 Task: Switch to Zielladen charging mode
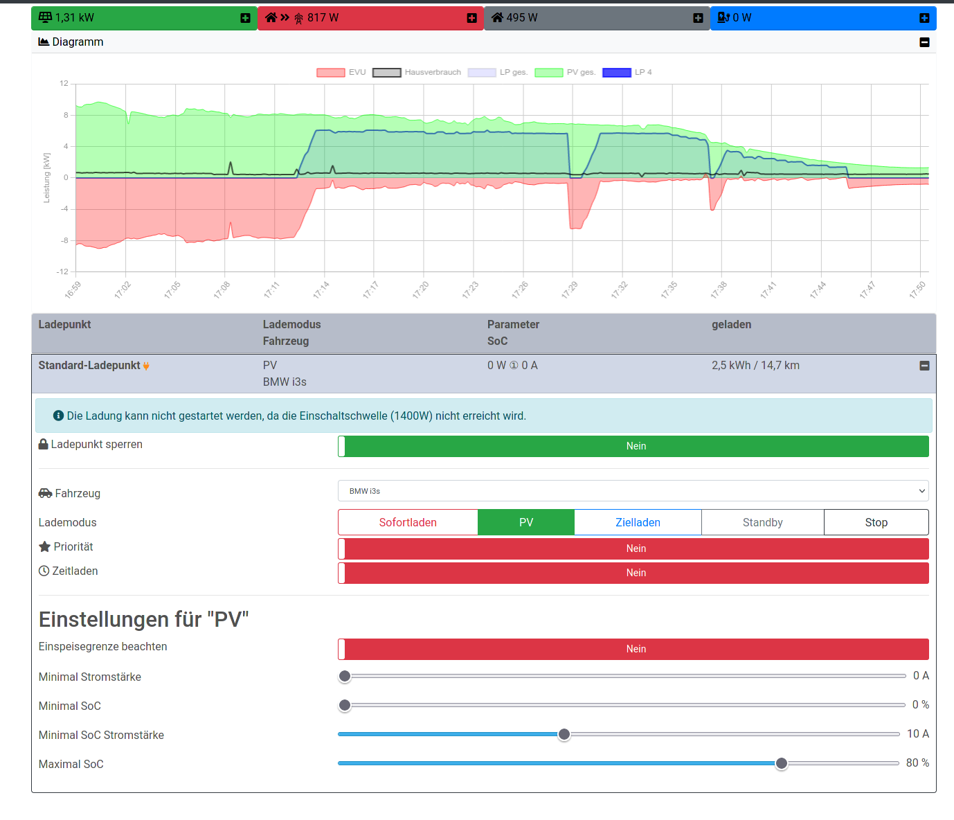point(638,522)
